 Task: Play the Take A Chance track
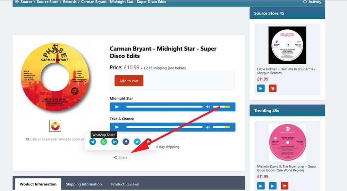117,127
